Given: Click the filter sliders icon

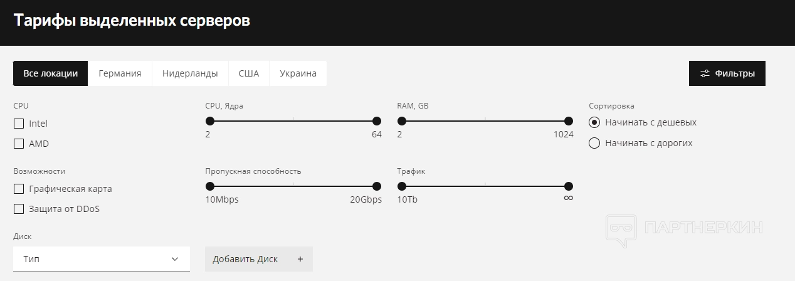Looking at the screenshot, I should click(x=705, y=73).
